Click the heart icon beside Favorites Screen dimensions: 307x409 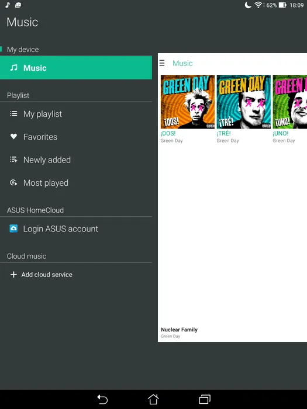13,136
